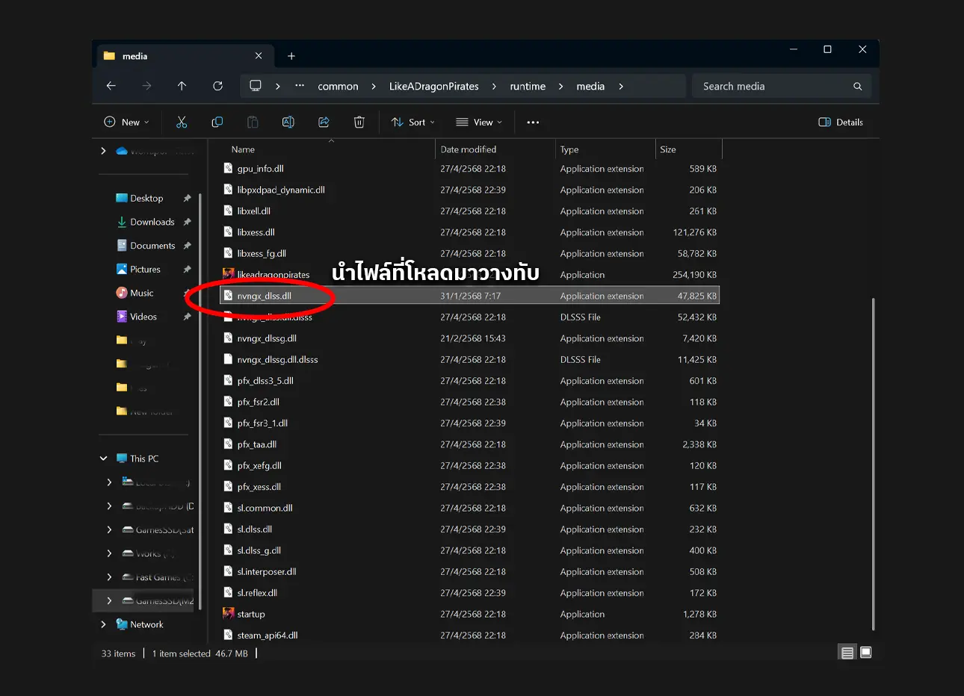The height and width of the screenshot is (696, 964).
Task: Open the Sort dropdown menu
Action: tap(413, 122)
